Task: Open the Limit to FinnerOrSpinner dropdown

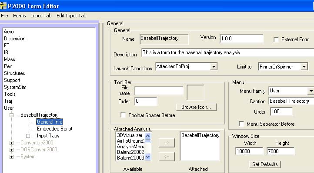Action: (304, 67)
